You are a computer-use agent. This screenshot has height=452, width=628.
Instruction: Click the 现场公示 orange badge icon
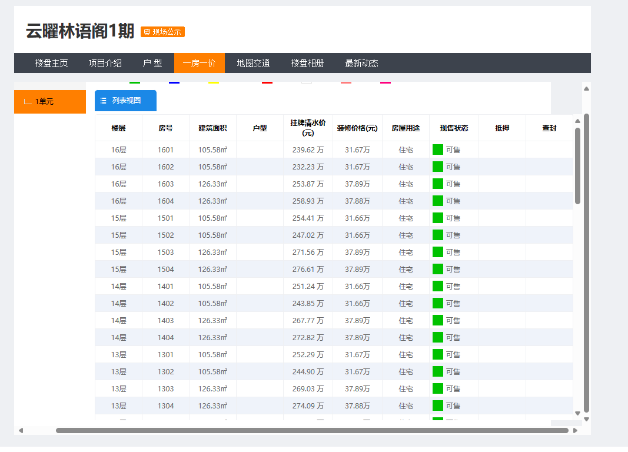(147, 32)
